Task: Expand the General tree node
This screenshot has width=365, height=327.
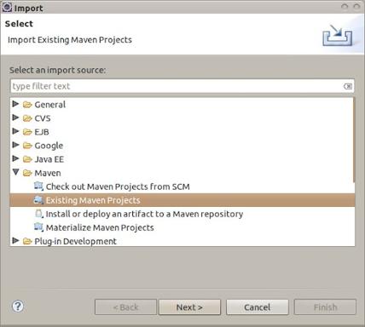Action: (15, 104)
